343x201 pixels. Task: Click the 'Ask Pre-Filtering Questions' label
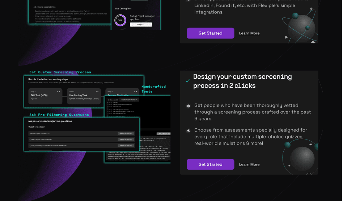coord(59,115)
